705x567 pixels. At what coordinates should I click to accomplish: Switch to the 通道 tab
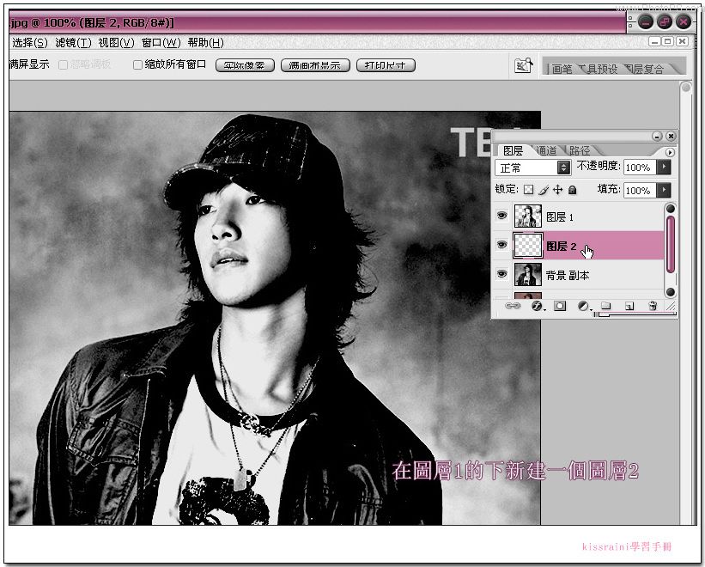click(547, 150)
